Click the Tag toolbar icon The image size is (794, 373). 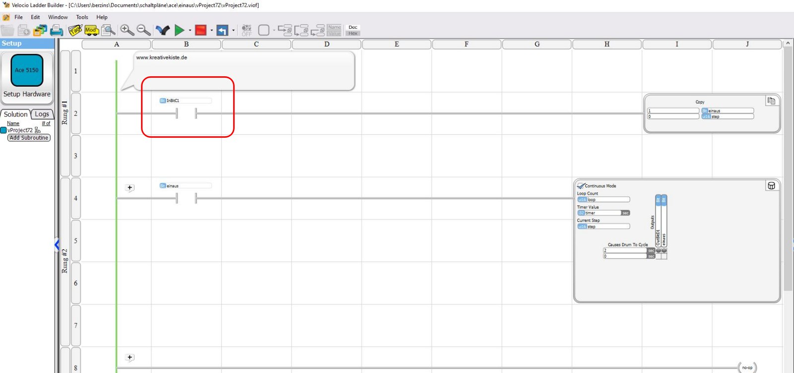click(x=75, y=31)
